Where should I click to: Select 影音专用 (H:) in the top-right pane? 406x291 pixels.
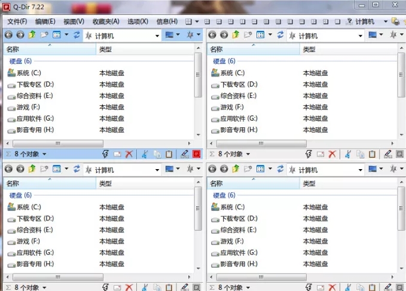(234, 130)
